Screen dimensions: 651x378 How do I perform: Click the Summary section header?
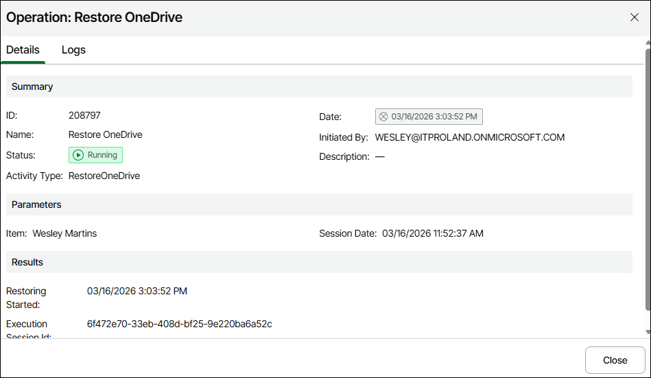pos(32,86)
